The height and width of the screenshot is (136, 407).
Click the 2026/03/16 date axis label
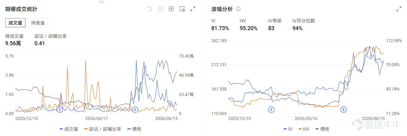click(x=306, y=118)
